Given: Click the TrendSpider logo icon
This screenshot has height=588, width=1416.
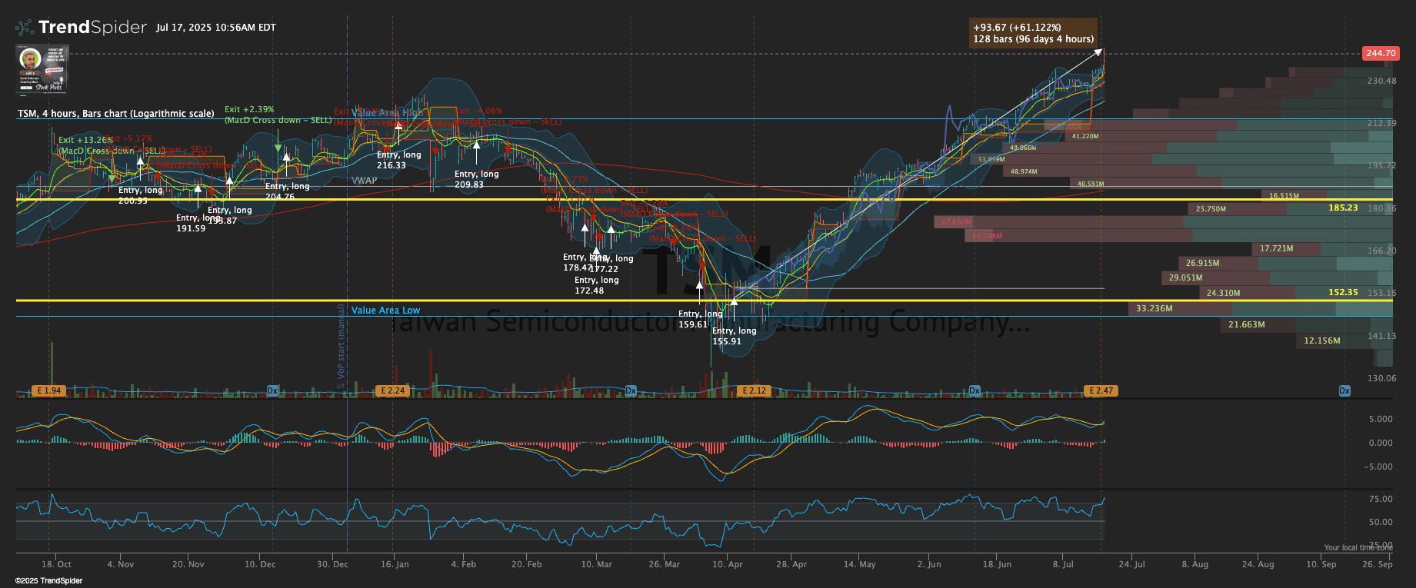Looking at the screenshot, I should click(25, 28).
